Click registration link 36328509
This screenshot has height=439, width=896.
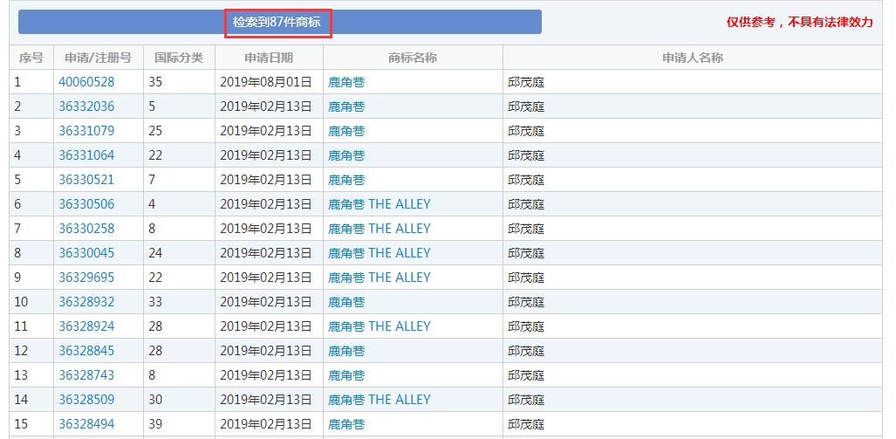(x=86, y=400)
